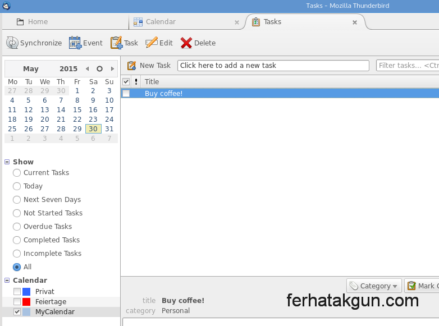Viewport: 439px width, 326px height.
Task: Select the Not Started Tasks filter
Action: [x=17, y=213]
